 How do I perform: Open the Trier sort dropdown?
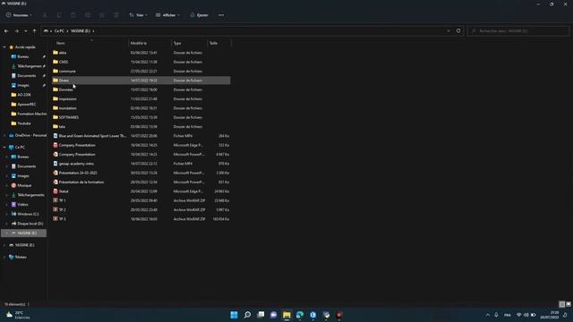138,15
